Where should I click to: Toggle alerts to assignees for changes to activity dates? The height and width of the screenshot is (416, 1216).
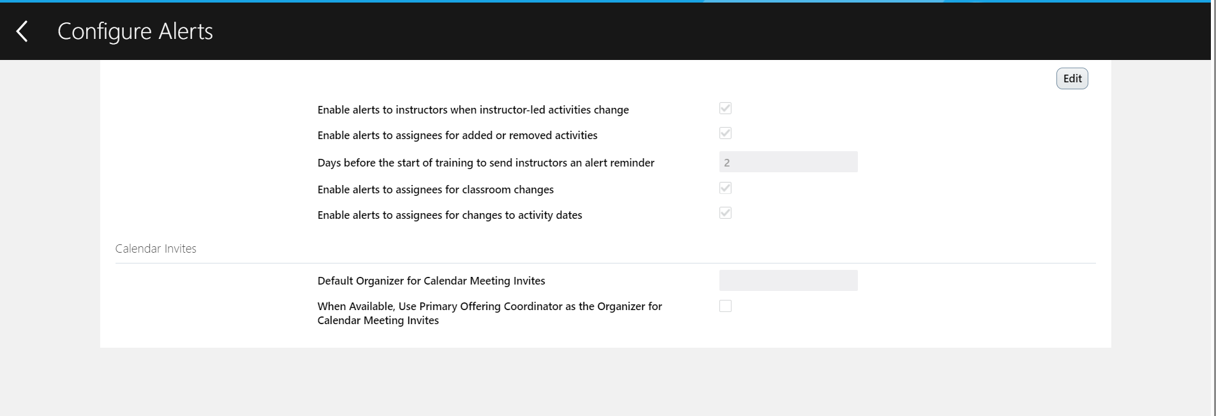724,212
